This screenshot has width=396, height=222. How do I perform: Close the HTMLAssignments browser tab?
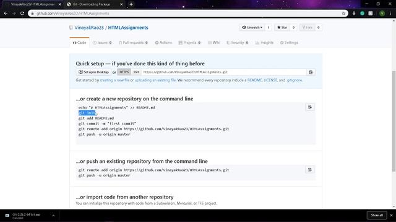tap(60, 4)
